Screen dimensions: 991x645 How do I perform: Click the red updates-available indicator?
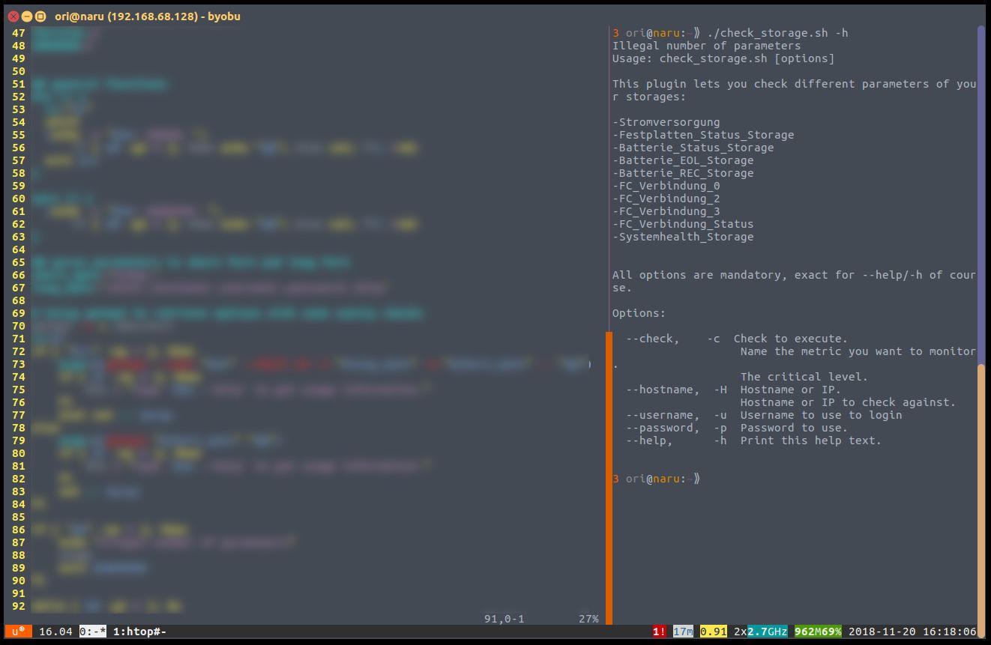coord(659,632)
